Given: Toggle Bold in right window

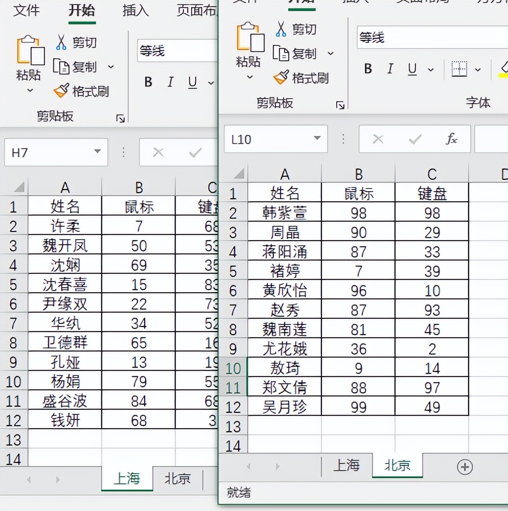Looking at the screenshot, I should click(368, 68).
